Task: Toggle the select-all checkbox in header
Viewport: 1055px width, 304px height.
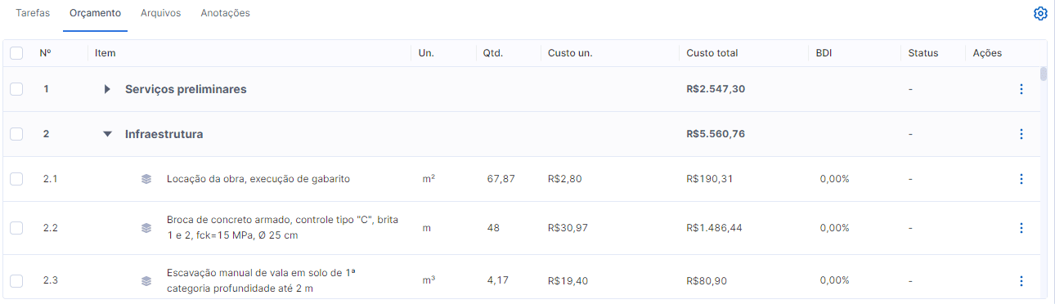Action: coord(16,53)
